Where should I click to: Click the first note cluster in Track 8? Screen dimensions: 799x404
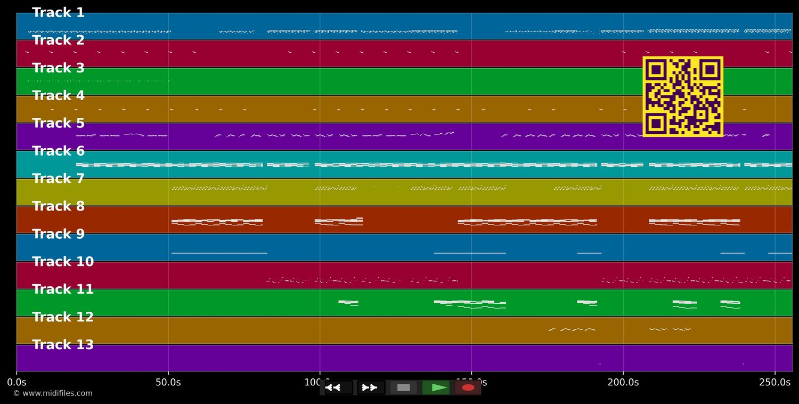coord(217,222)
